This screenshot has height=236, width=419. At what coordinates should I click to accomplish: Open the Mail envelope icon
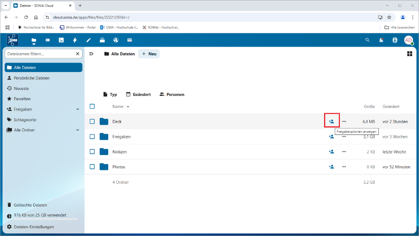coord(129,40)
